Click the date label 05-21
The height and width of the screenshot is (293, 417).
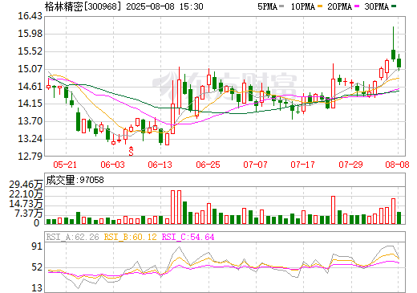[65, 165]
